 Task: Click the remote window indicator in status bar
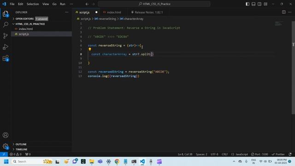4,154
